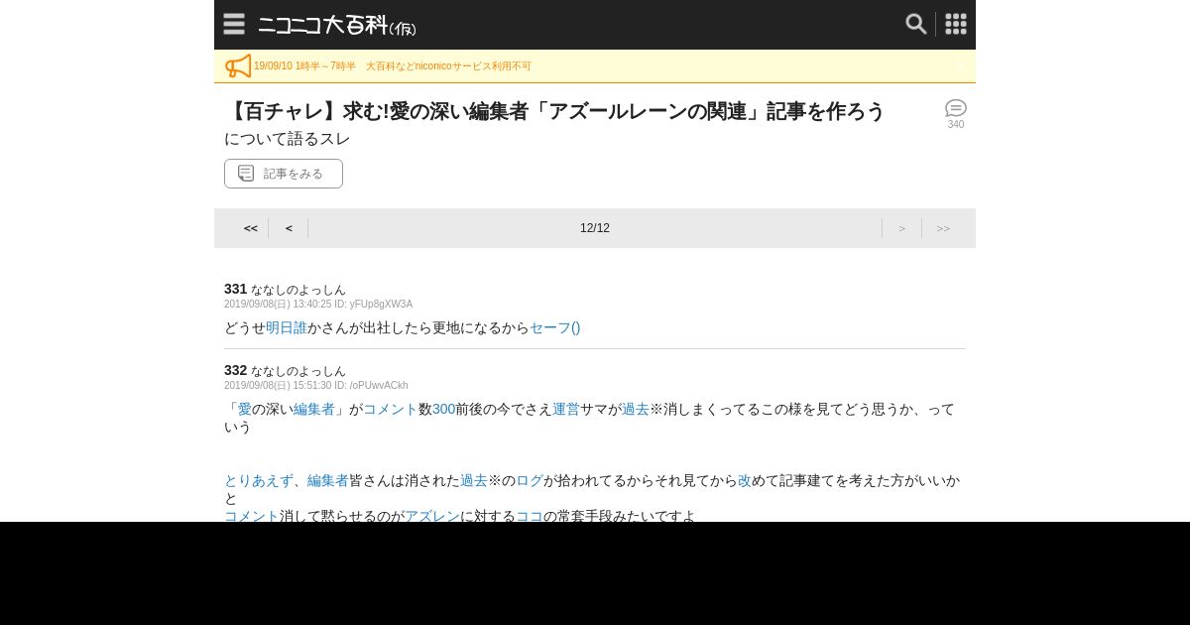Image resolution: width=1190 pixels, height=625 pixels.
Task: Open the hamburger menu icon
Action: point(234,24)
